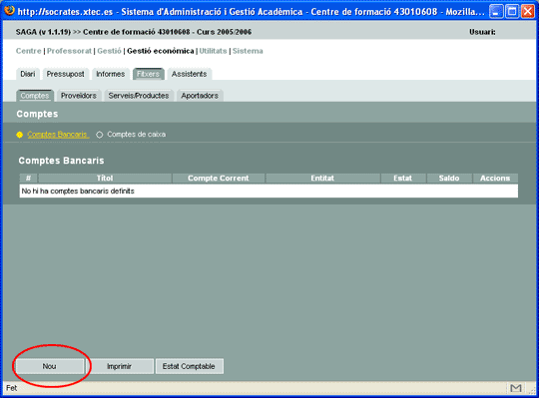The image size is (539, 398).
Task: Open the Serveis/Productes sub-tab
Action: click(x=139, y=96)
